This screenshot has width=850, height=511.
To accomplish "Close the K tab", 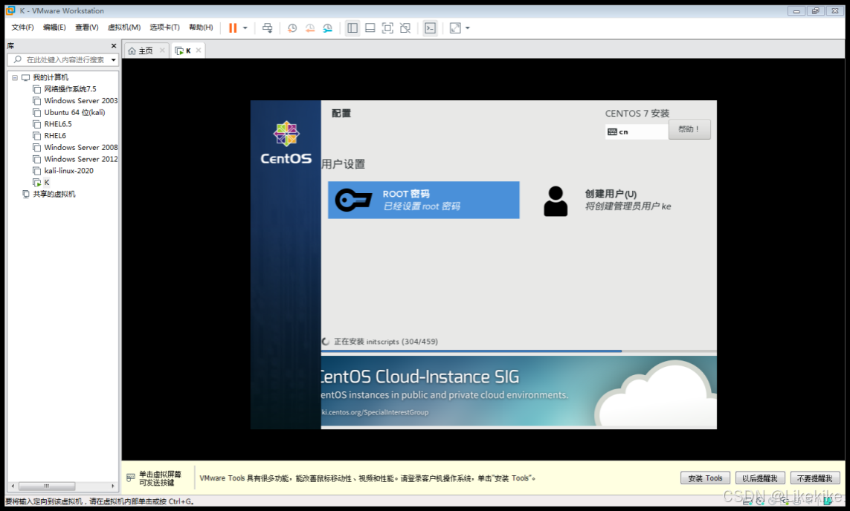I will 199,51.
